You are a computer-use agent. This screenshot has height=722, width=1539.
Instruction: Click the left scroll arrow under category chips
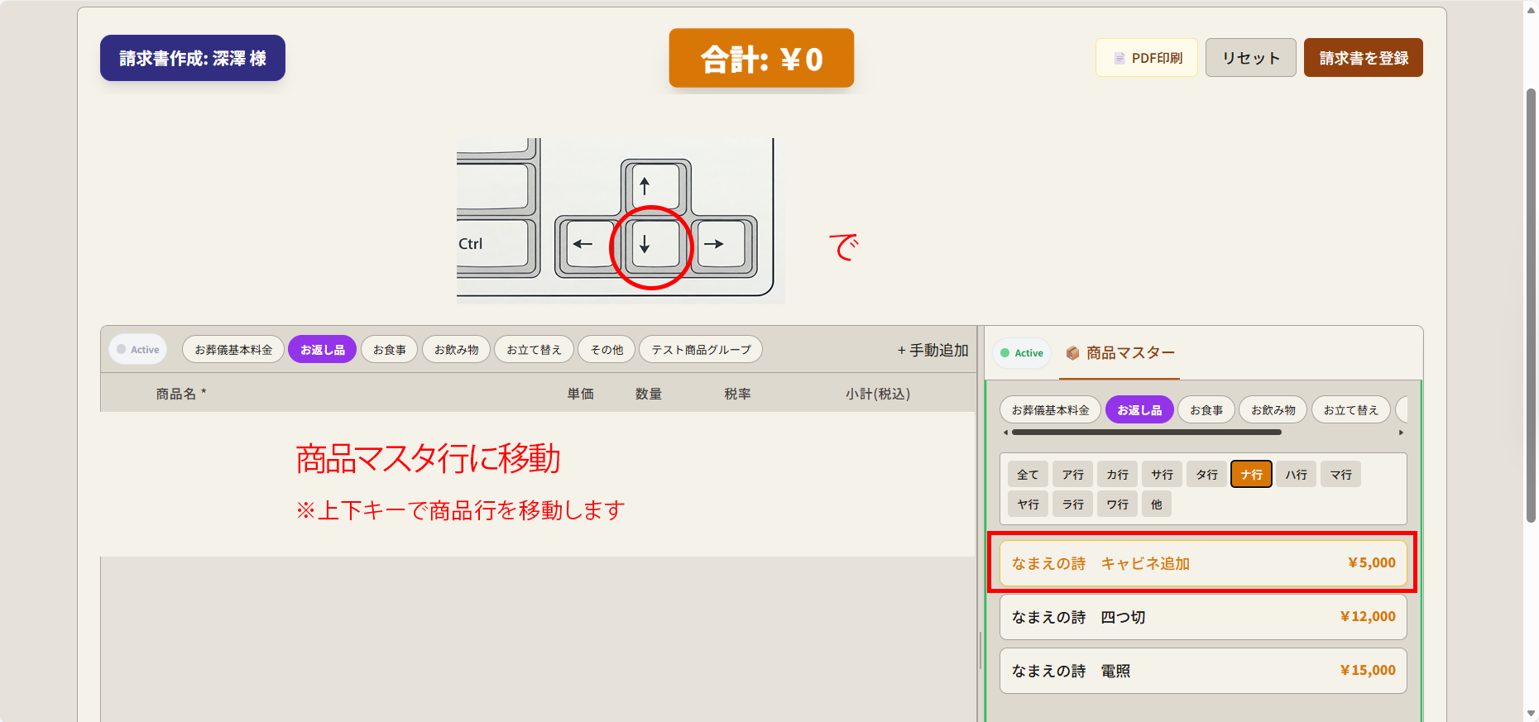tap(1005, 433)
